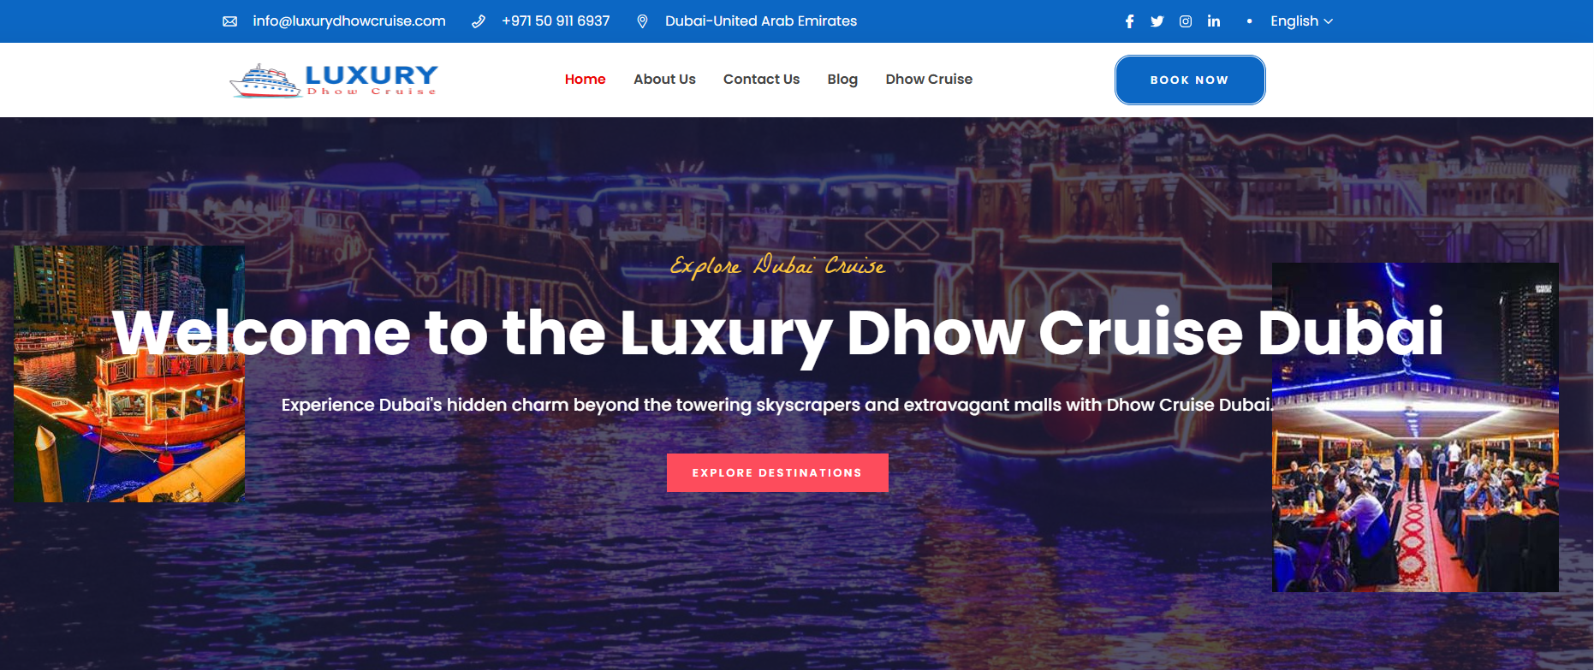Click the LinkedIn icon
The width and height of the screenshot is (1594, 670).
click(x=1214, y=21)
